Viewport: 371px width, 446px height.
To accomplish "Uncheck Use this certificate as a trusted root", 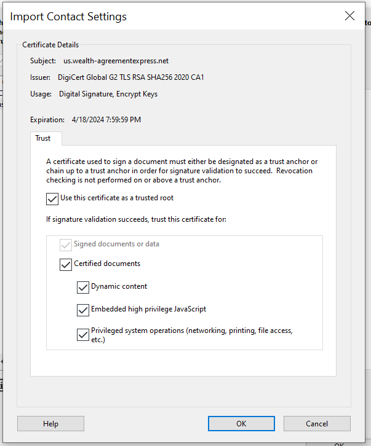I will [52, 199].
